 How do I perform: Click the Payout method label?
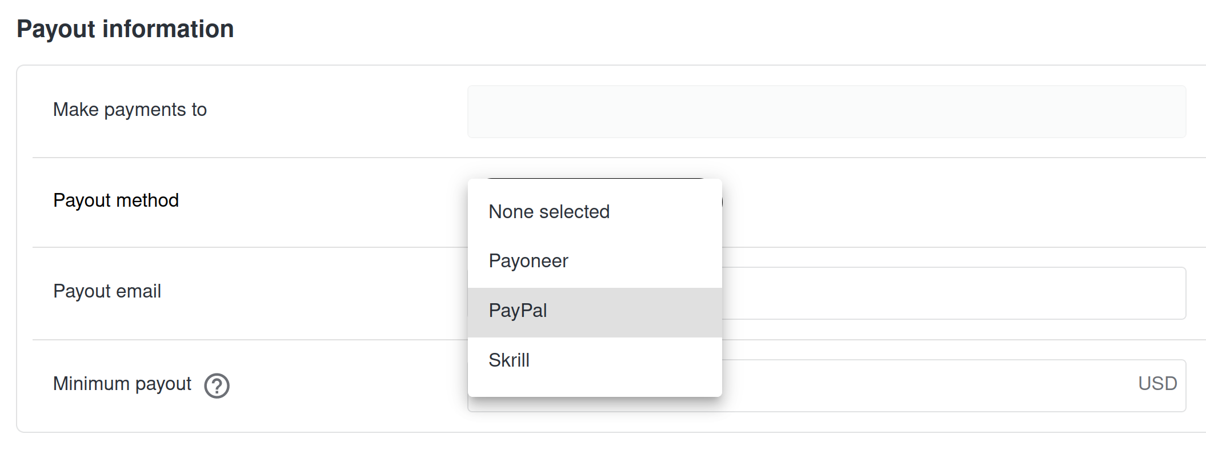(x=116, y=200)
